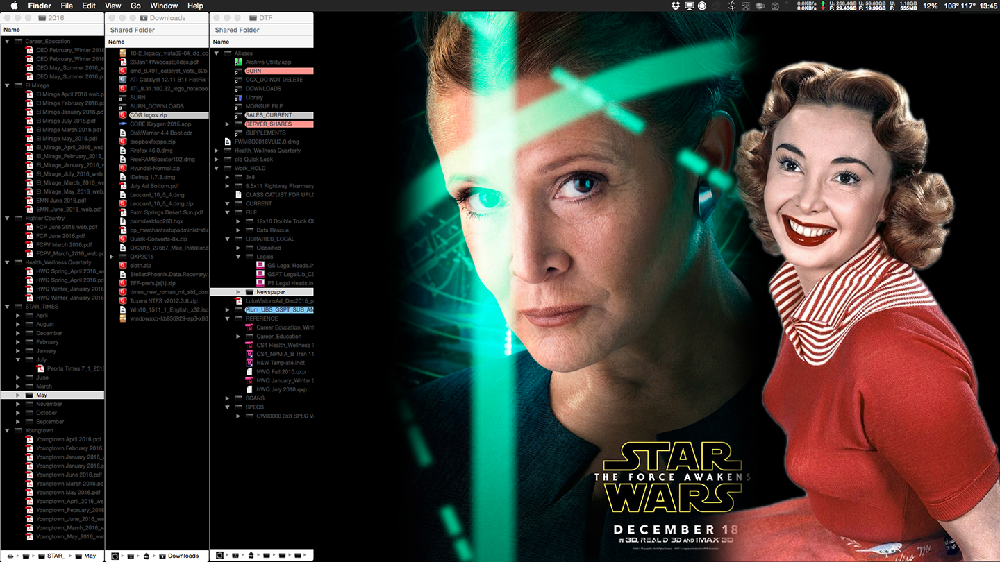This screenshot has width=1000, height=562.
Task: Select the MORGUE FILE alias in DTF
Action: [263, 106]
